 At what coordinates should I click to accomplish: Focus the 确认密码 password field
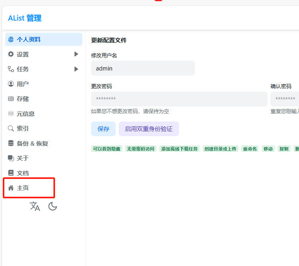(285, 99)
